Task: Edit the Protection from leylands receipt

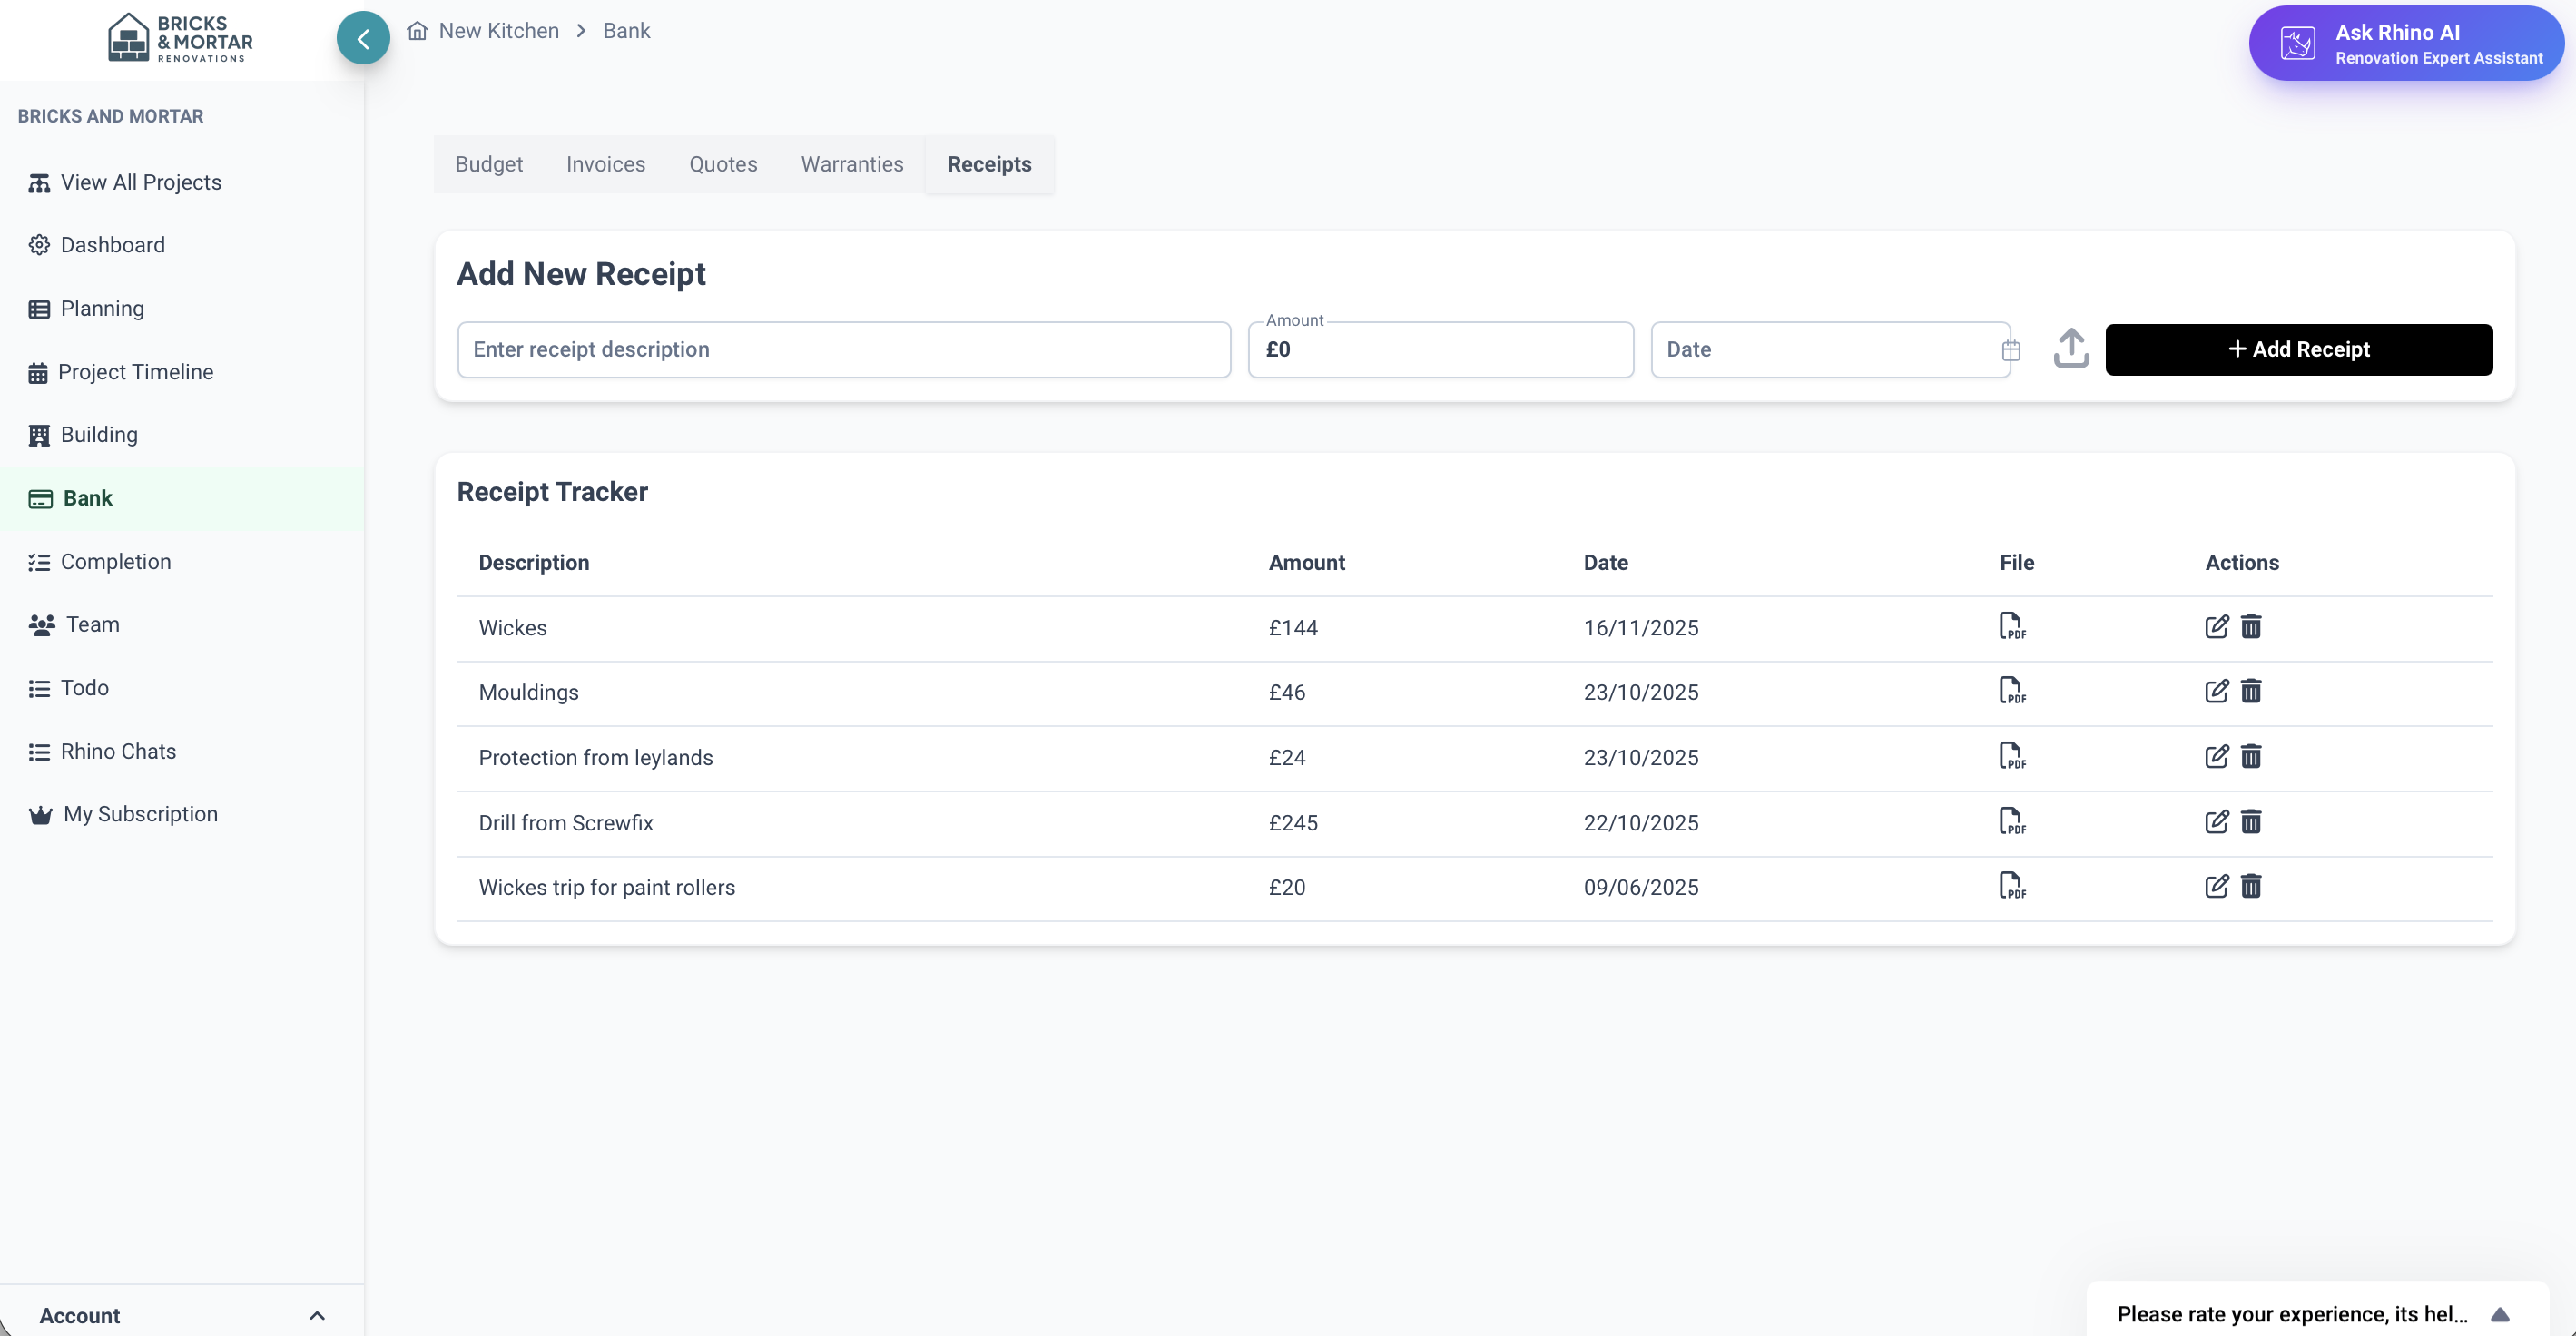Action: point(2216,756)
